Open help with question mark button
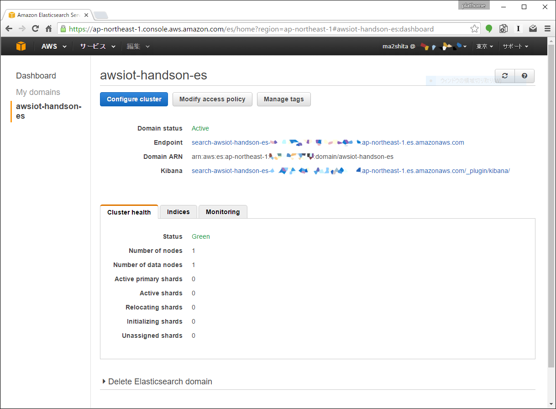 (x=525, y=76)
